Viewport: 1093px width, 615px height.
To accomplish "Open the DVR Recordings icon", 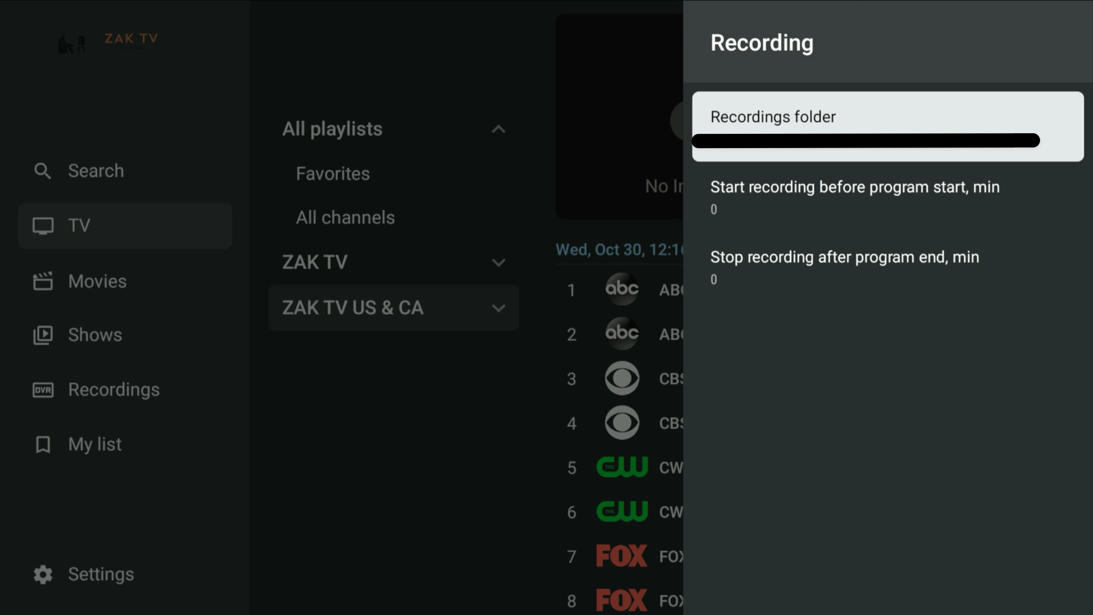I will point(43,390).
